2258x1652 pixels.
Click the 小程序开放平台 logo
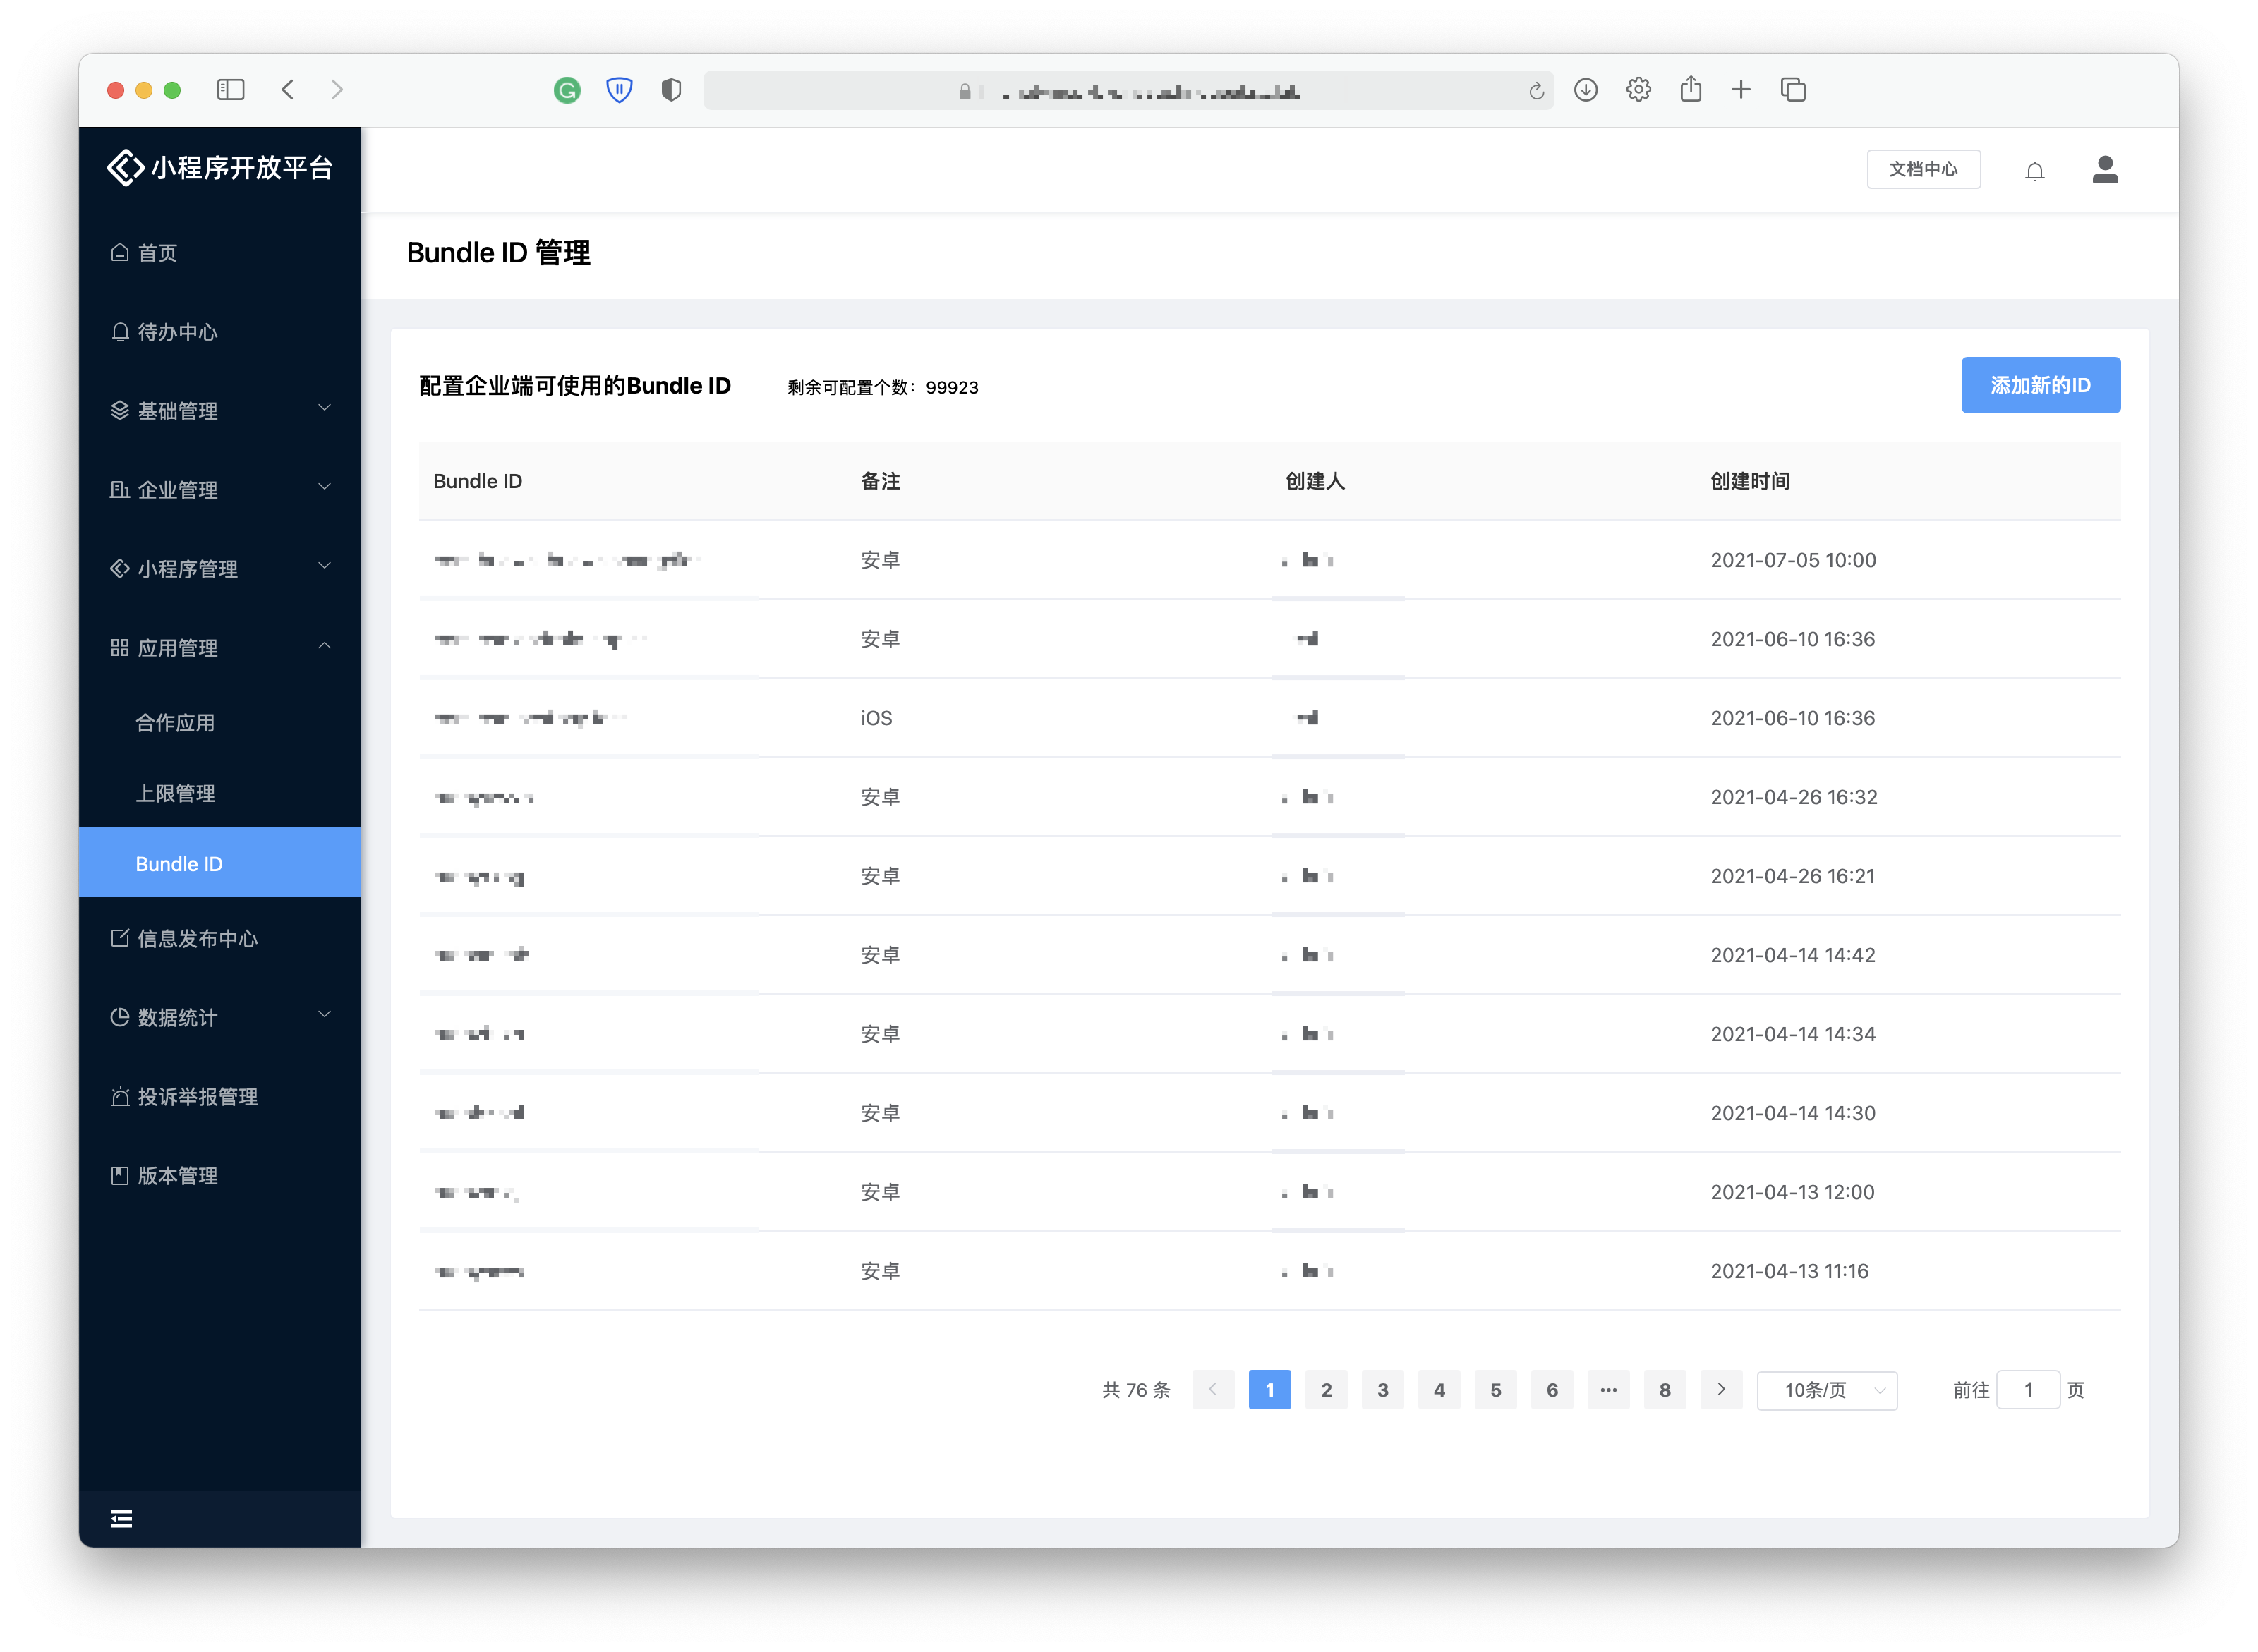[x=220, y=167]
